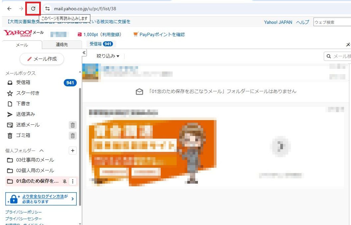This screenshot has height=225, width=351.
Task: Click the メール作成 compose button
Action: [42, 59]
